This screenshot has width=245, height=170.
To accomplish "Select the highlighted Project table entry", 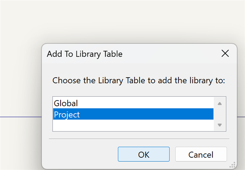I will tap(67, 114).
